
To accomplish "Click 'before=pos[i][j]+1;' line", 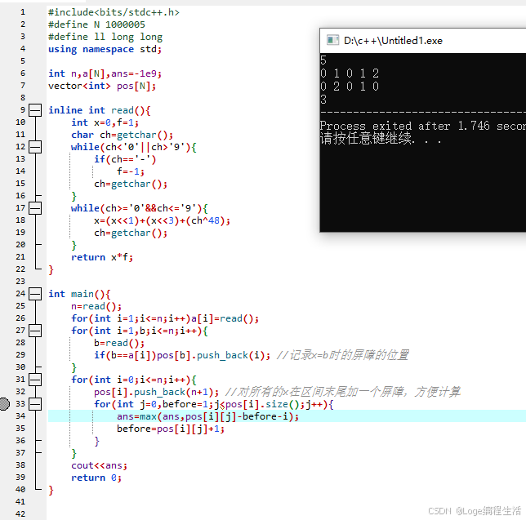I will pos(171,429).
